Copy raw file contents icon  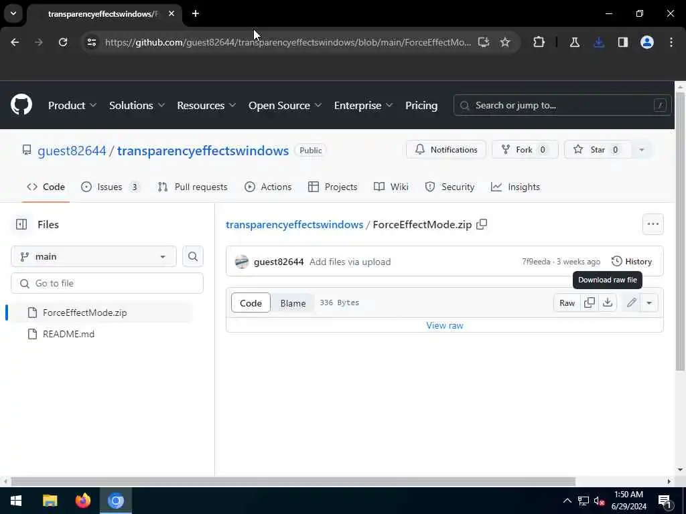590,303
